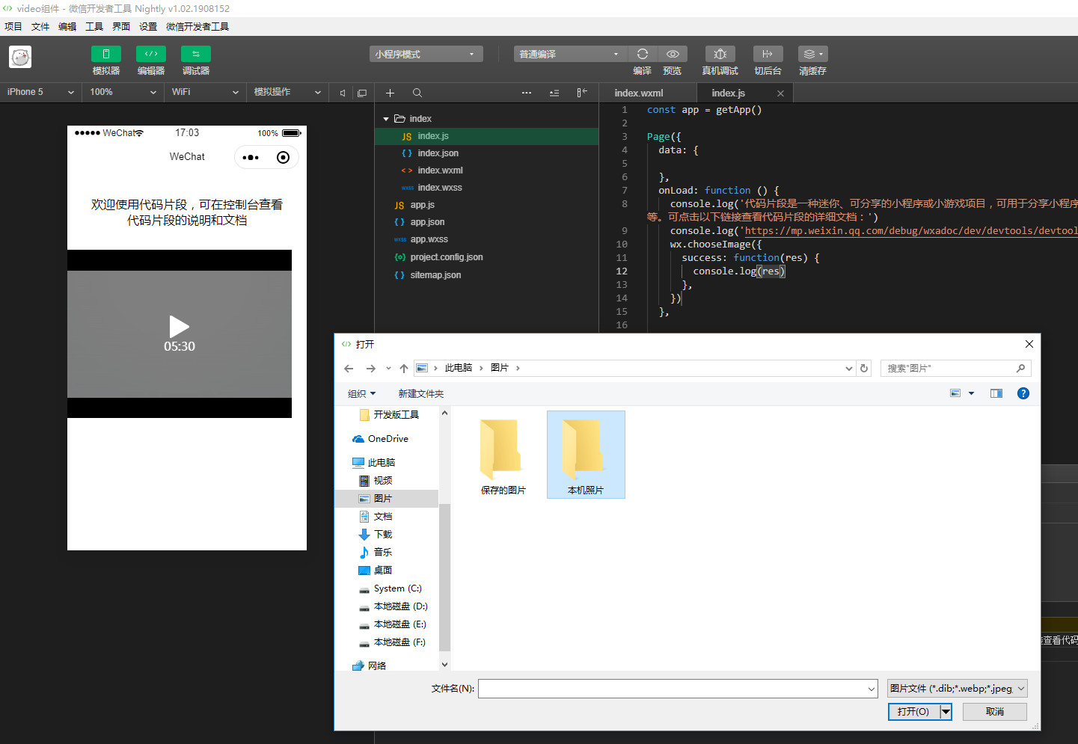Open the simulate operation (模拟操作) dropdown
Image resolution: width=1078 pixels, height=744 pixels.
click(x=287, y=92)
